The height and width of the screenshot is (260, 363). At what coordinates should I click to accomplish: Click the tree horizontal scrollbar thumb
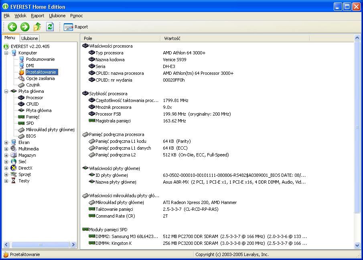[40, 244]
